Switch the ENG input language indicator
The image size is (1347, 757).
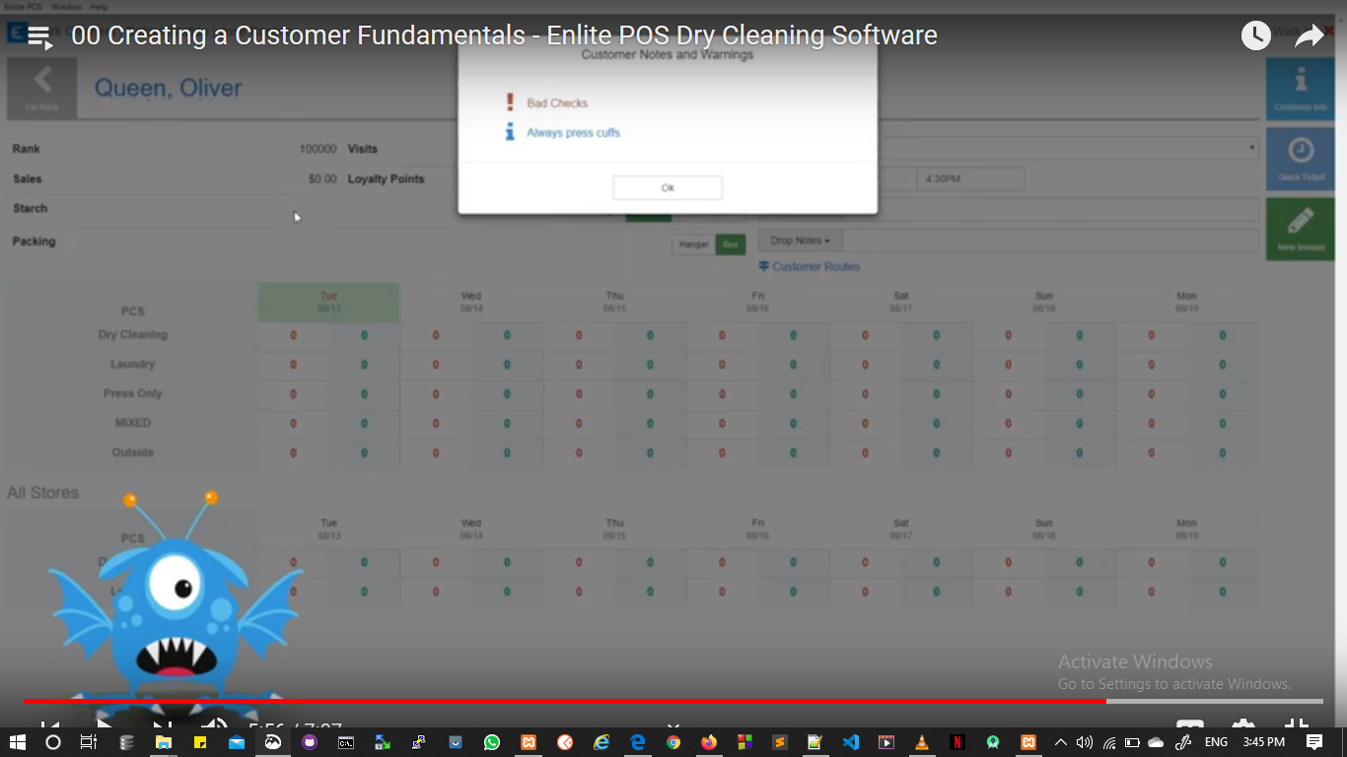click(1216, 742)
